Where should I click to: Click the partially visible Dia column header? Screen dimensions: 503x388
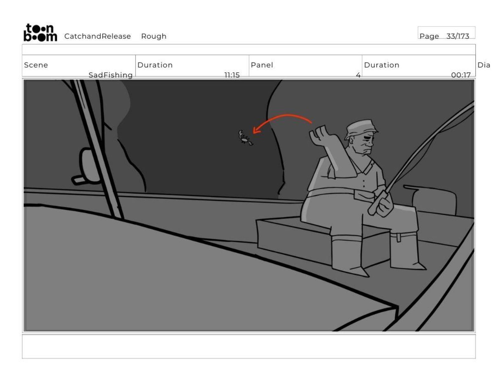pyautogui.click(x=484, y=65)
